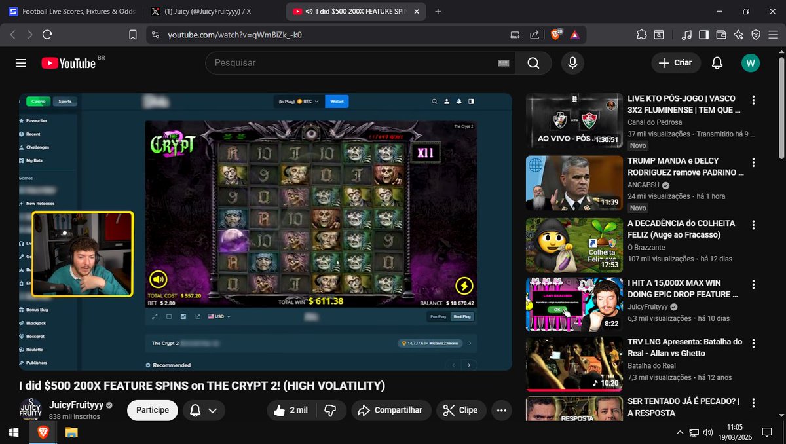Viewport: 786px width, 444px height.
Task: Open the Brave VPN shield icon
Action: (x=756, y=35)
